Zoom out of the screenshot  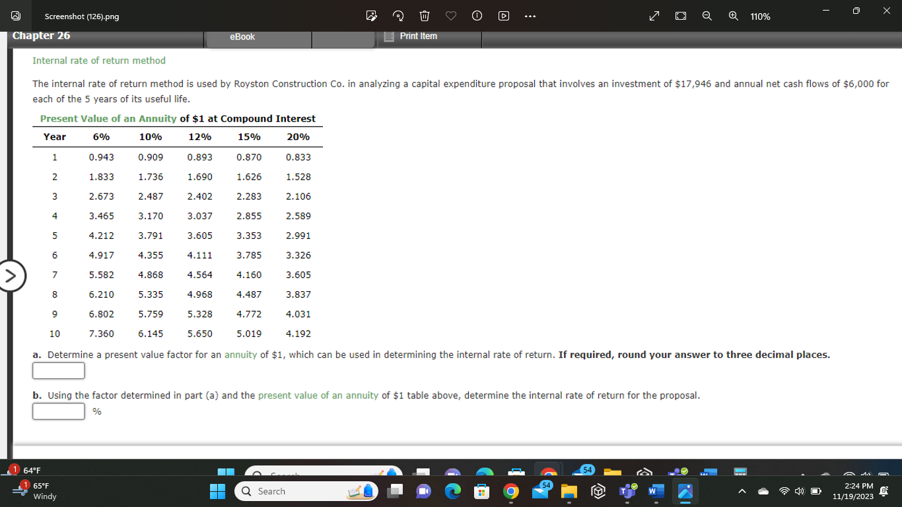coord(707,16)
